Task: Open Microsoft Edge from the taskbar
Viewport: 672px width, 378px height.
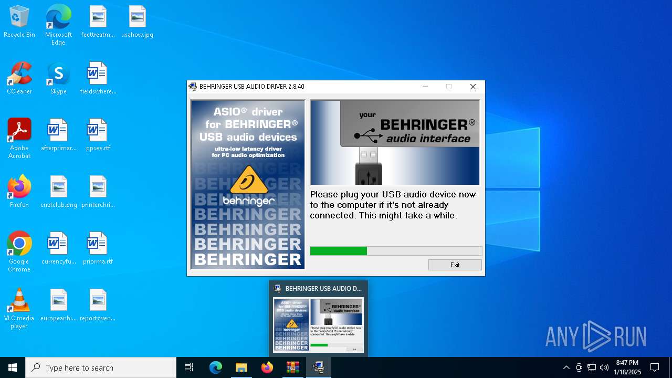Action: (216, 367)
